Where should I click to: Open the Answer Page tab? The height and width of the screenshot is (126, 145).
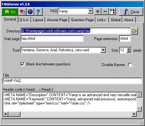point(57,20)
